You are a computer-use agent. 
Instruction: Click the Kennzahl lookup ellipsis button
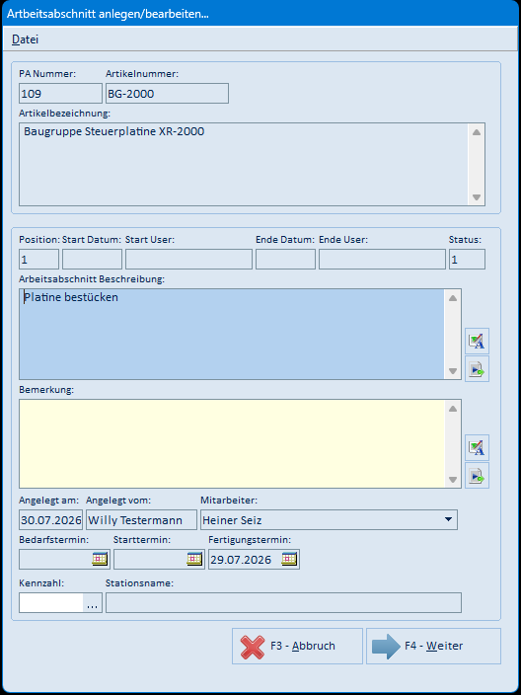pos(92,603)
